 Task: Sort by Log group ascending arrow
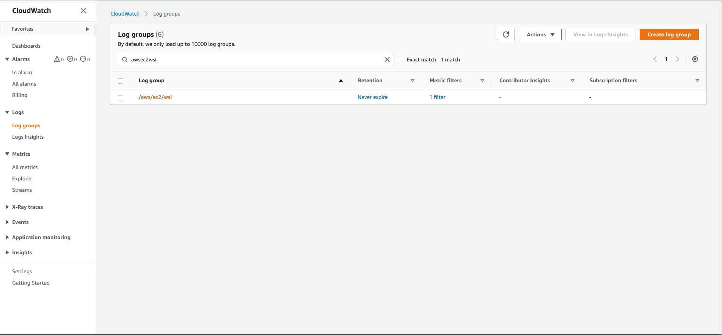341,81
